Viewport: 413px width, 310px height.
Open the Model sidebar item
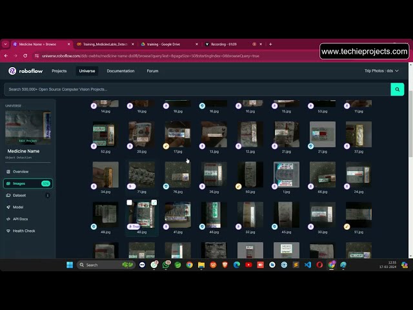18,207
